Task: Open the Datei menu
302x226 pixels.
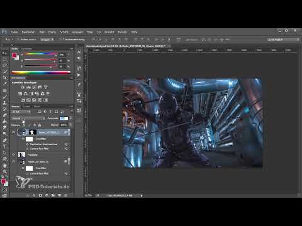Action: coord(14,32)
